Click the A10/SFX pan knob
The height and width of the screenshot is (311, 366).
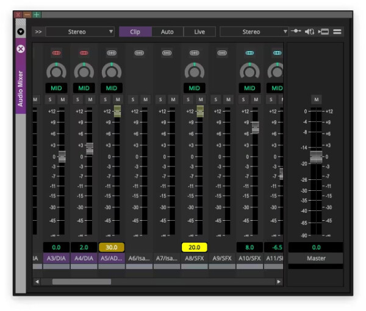point(249,71)
